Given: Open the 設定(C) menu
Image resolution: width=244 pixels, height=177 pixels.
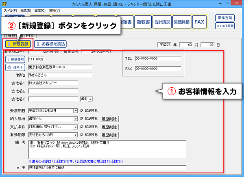Looking at the screenshot, I should coord(40,10).
